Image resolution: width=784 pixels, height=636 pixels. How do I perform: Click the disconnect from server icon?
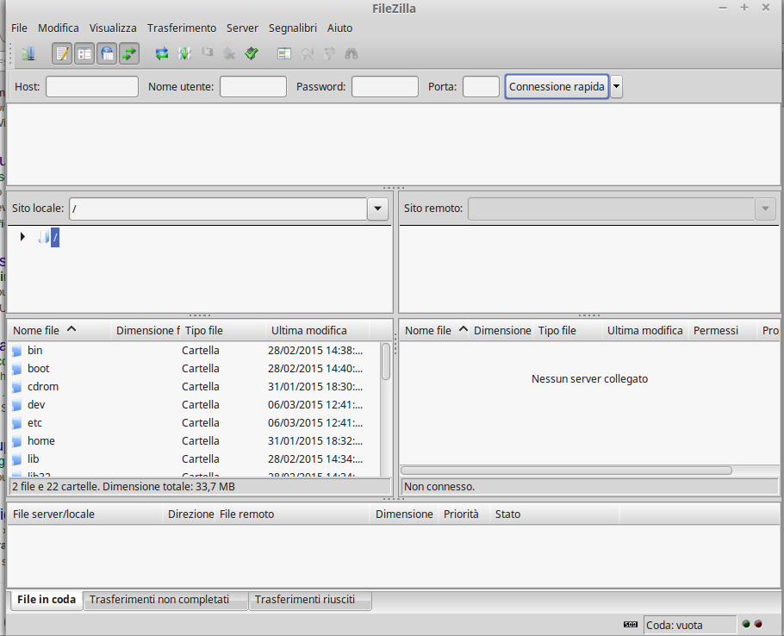tap(229, 53)
